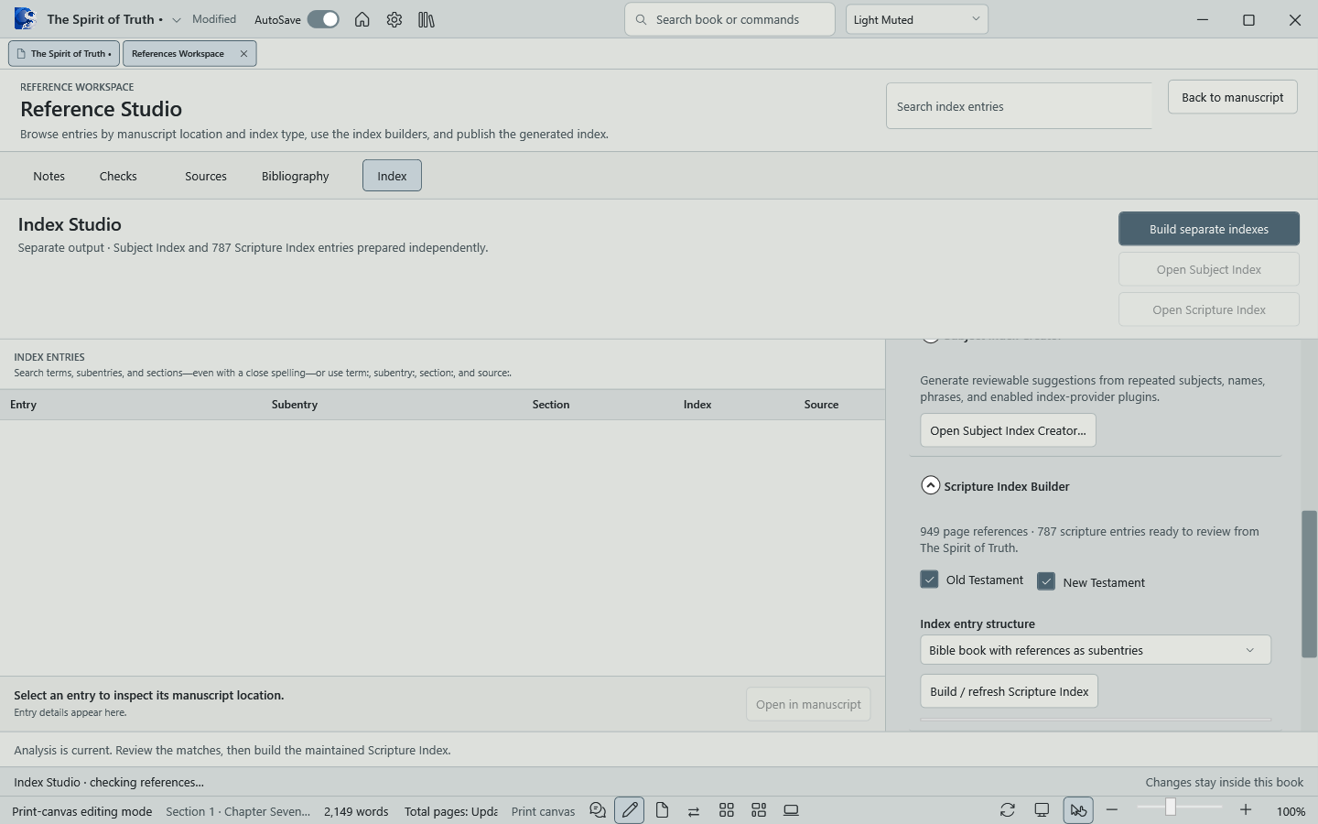Image resolution: width=1318 pixels, height=824 pixels.
Task: Close the References Workspace tab
Action: 243,53
